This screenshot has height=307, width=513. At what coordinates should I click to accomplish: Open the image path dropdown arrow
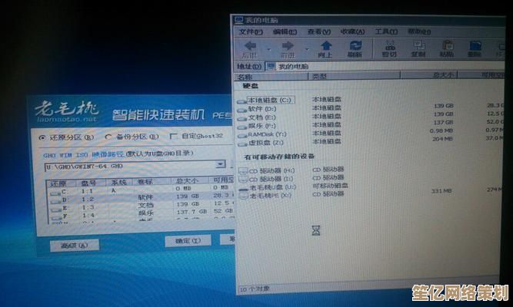(222, 164)
